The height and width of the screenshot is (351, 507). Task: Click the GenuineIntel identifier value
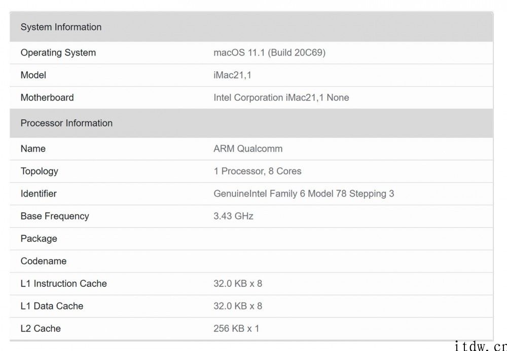[x=304, y=194]
